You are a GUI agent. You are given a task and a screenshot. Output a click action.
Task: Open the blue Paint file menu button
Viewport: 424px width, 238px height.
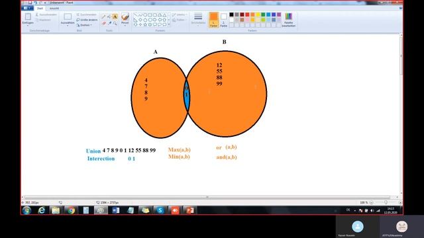point(27,9)
